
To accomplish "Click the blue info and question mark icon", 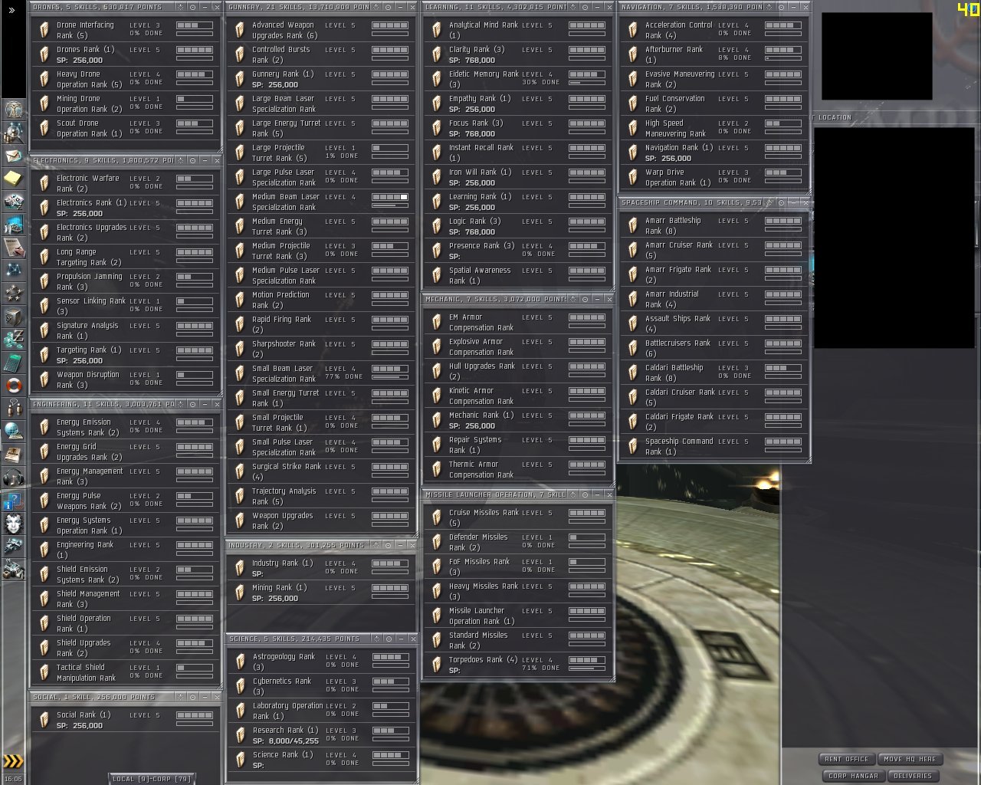I will point(14,501).
